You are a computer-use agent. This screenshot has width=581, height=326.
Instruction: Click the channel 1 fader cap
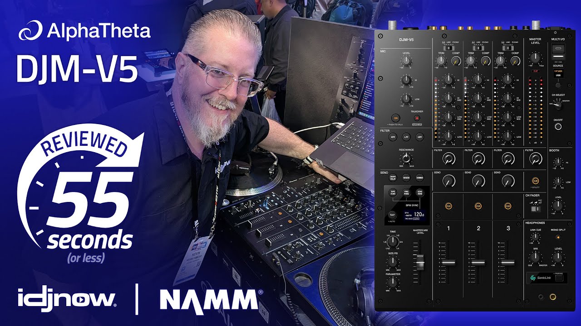(448, 263)
